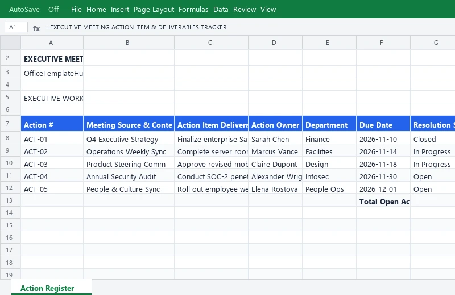Image resolution: width=455 pixels, height=295 pixels.
Task: Select column B header
Action: 129,43
